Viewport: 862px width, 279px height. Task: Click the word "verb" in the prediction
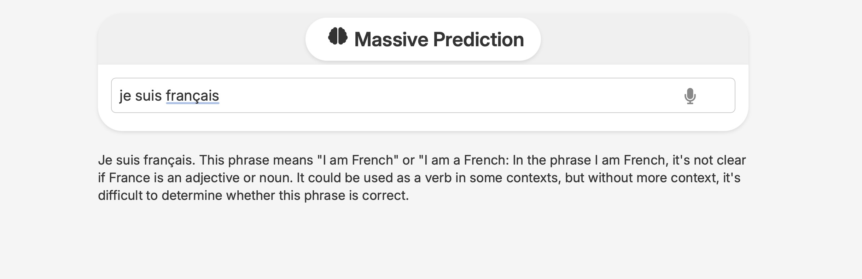(438, 178)
